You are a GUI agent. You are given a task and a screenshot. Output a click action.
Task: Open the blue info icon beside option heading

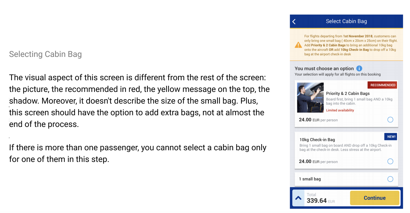point(359,69)
